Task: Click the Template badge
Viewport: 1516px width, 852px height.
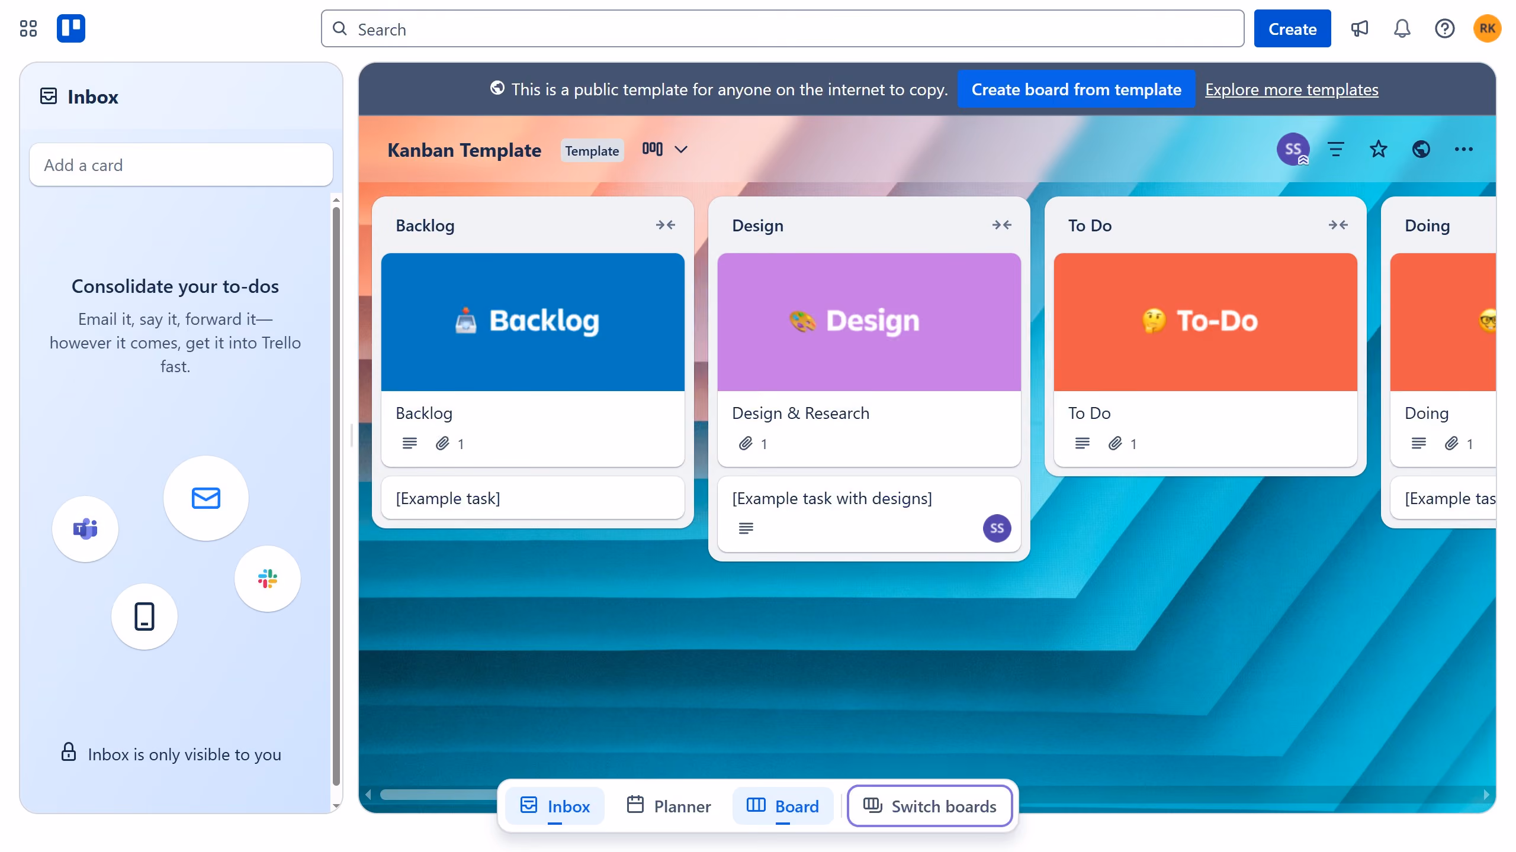Action: click(x=592, y=150)
